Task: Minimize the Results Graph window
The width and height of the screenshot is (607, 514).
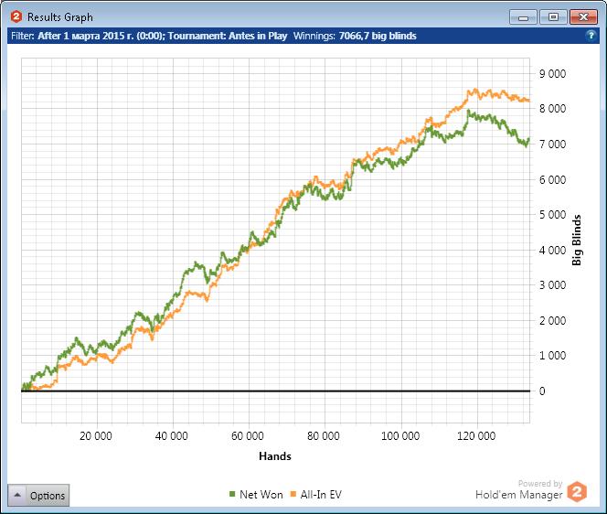Action: (x=523, y=17)
